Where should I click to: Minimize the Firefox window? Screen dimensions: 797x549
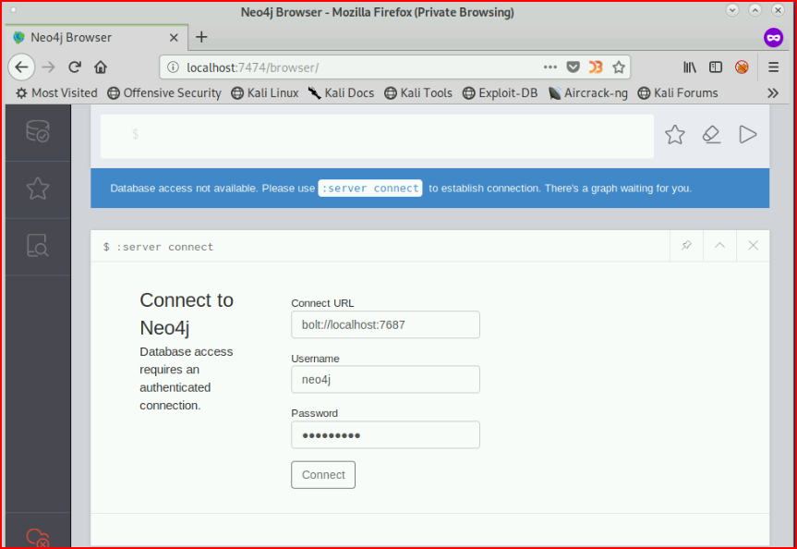tap(732, 9)
